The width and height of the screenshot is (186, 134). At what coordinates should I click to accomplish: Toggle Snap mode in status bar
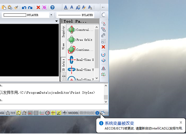pyautogui.click(x=30, y=113)
